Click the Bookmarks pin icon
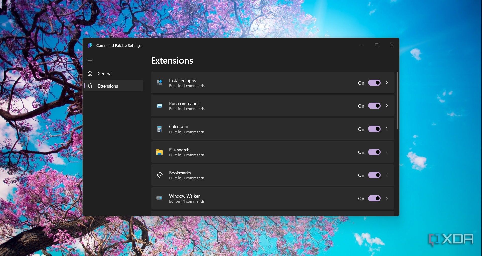This screenshot has width=482, height=256. coord(159,175)
